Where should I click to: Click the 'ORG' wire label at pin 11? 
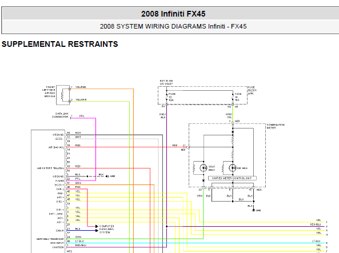tap(78, 183)
